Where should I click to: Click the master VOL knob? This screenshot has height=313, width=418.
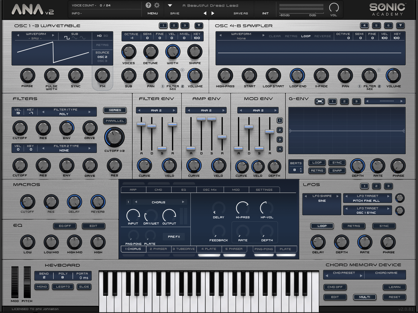334,7
